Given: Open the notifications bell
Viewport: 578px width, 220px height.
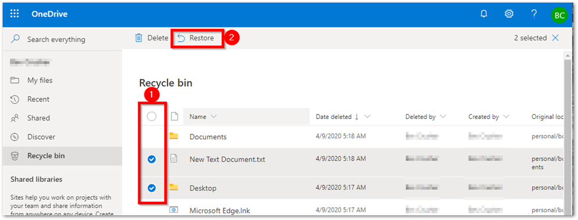Looking at the screenshot, I should tap(484, 14).
